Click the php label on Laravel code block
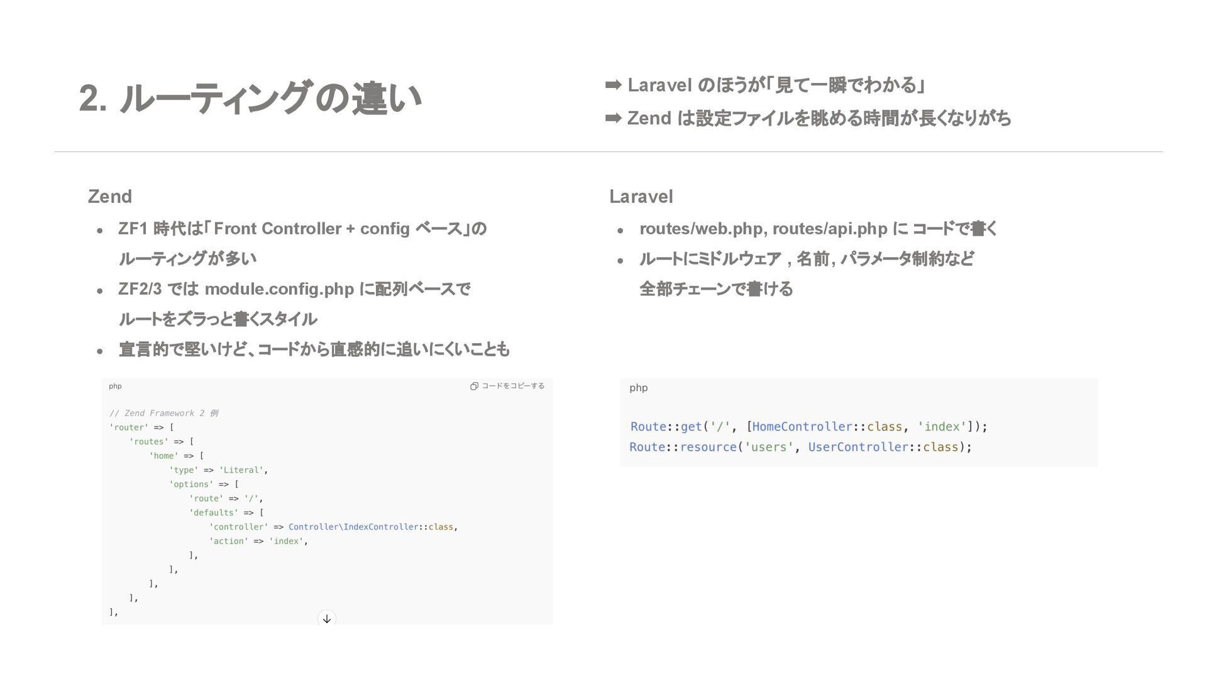Viewport: 1207px width, 678px height. click(639, 388)
